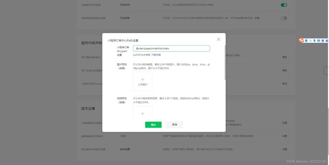The width and height of the screenshot is (329, 165).
Task: Click 更新 in the 用户生成内容 row
Action: (284, 70)
